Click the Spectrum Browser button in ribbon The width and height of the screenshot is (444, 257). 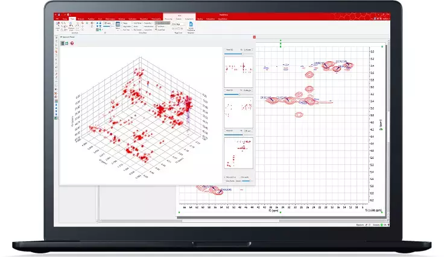coord(162,23)
